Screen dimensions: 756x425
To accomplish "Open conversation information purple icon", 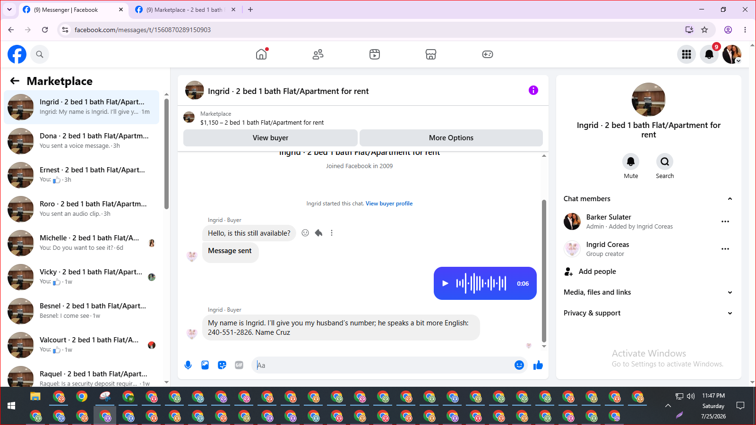I will coord(533,90).
